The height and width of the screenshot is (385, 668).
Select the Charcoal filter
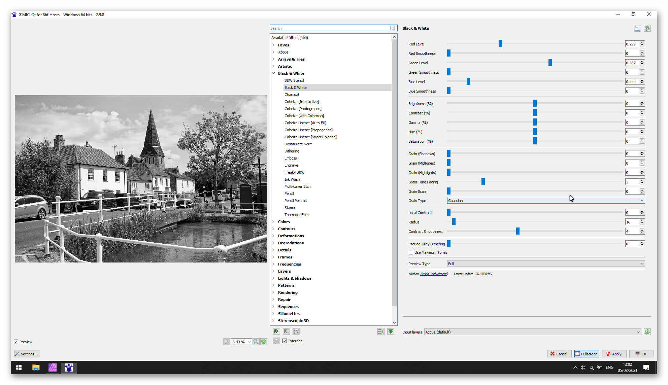point(292,95)
